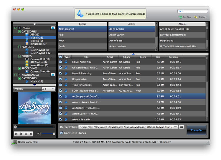This screenshot has width=221, height=160.
Task: Click the Air Supply album art preview
Action: click(x=34, y=108)
